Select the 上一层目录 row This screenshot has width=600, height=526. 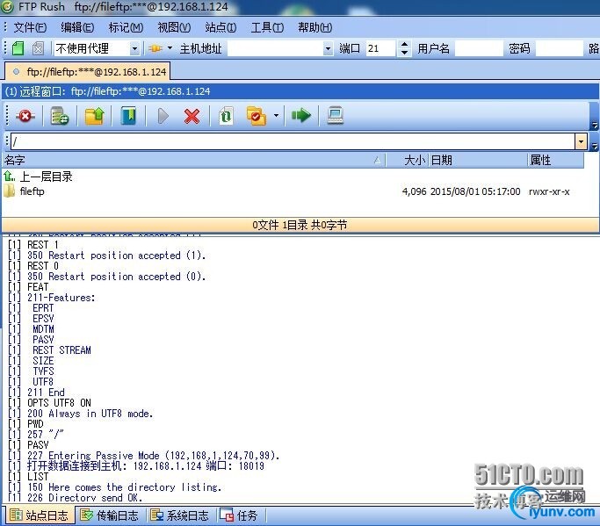point(293,177)
